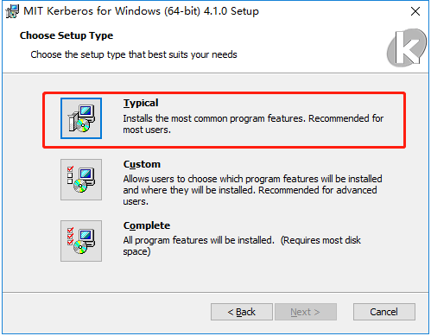Image resolution: width=431 pixels, height=336 pixels.
Task: Click the 'All program features will be installed' text
Action: (x=199, y=240)
